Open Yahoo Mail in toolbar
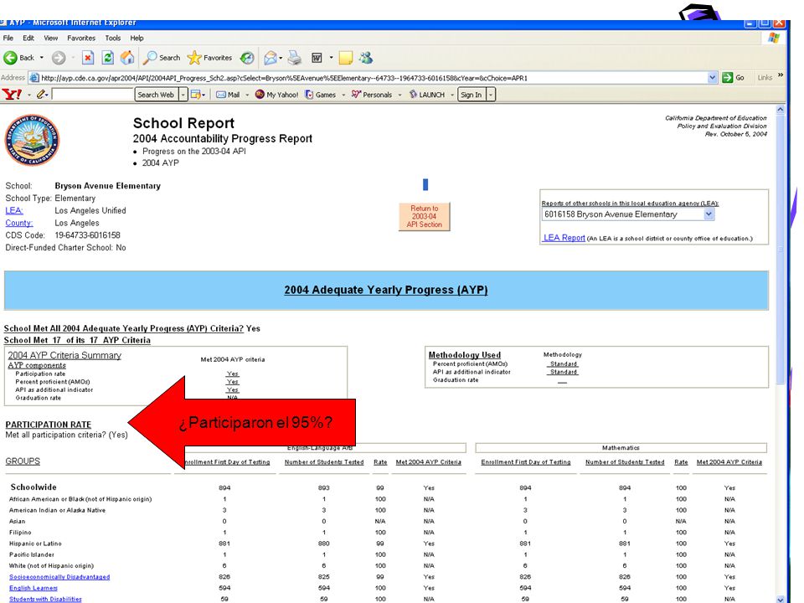 [x=228, y=95]
